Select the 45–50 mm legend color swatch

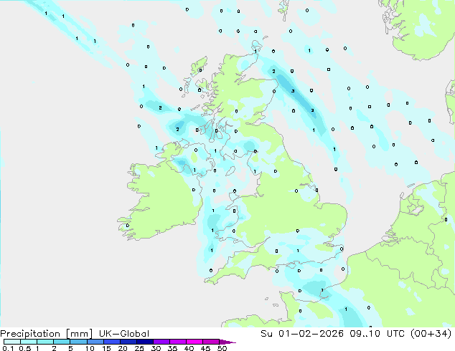click(211, 342)
